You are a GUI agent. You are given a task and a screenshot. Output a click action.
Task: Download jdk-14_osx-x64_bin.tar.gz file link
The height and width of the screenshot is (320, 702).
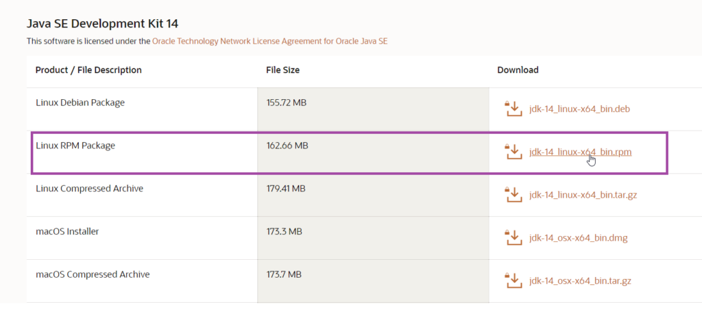(x=581, y=281)
